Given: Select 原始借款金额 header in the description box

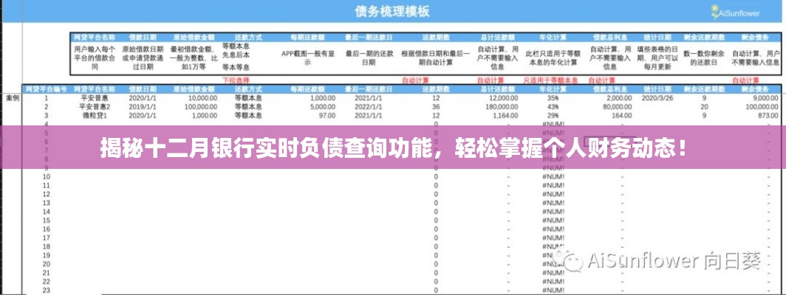Looking at the screenshot, I should tap(194, 37).
